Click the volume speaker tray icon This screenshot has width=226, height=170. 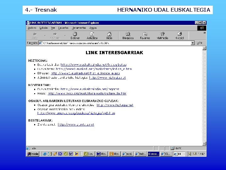[190, 154]
